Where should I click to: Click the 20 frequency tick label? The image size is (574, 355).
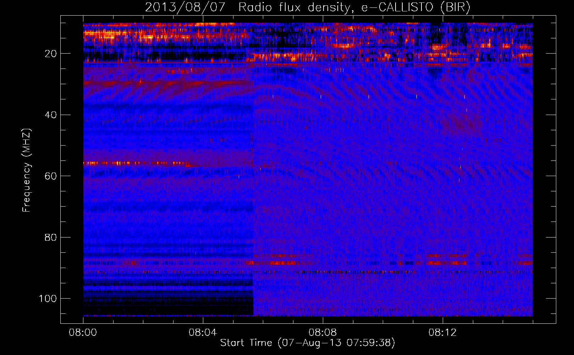coord(51,54)
